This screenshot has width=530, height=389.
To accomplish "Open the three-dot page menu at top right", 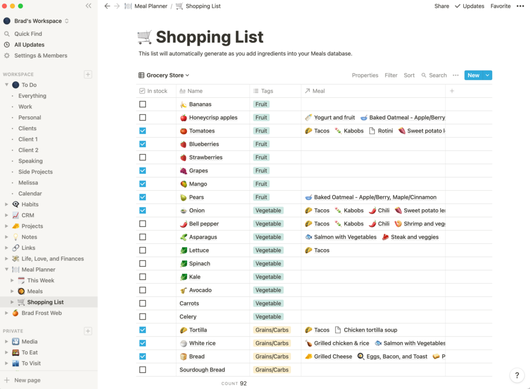I will (520, 6).
